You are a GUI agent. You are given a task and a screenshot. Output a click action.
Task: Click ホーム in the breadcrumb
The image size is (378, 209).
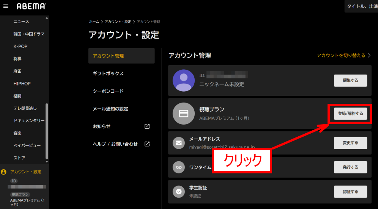(x=94, y=22)
